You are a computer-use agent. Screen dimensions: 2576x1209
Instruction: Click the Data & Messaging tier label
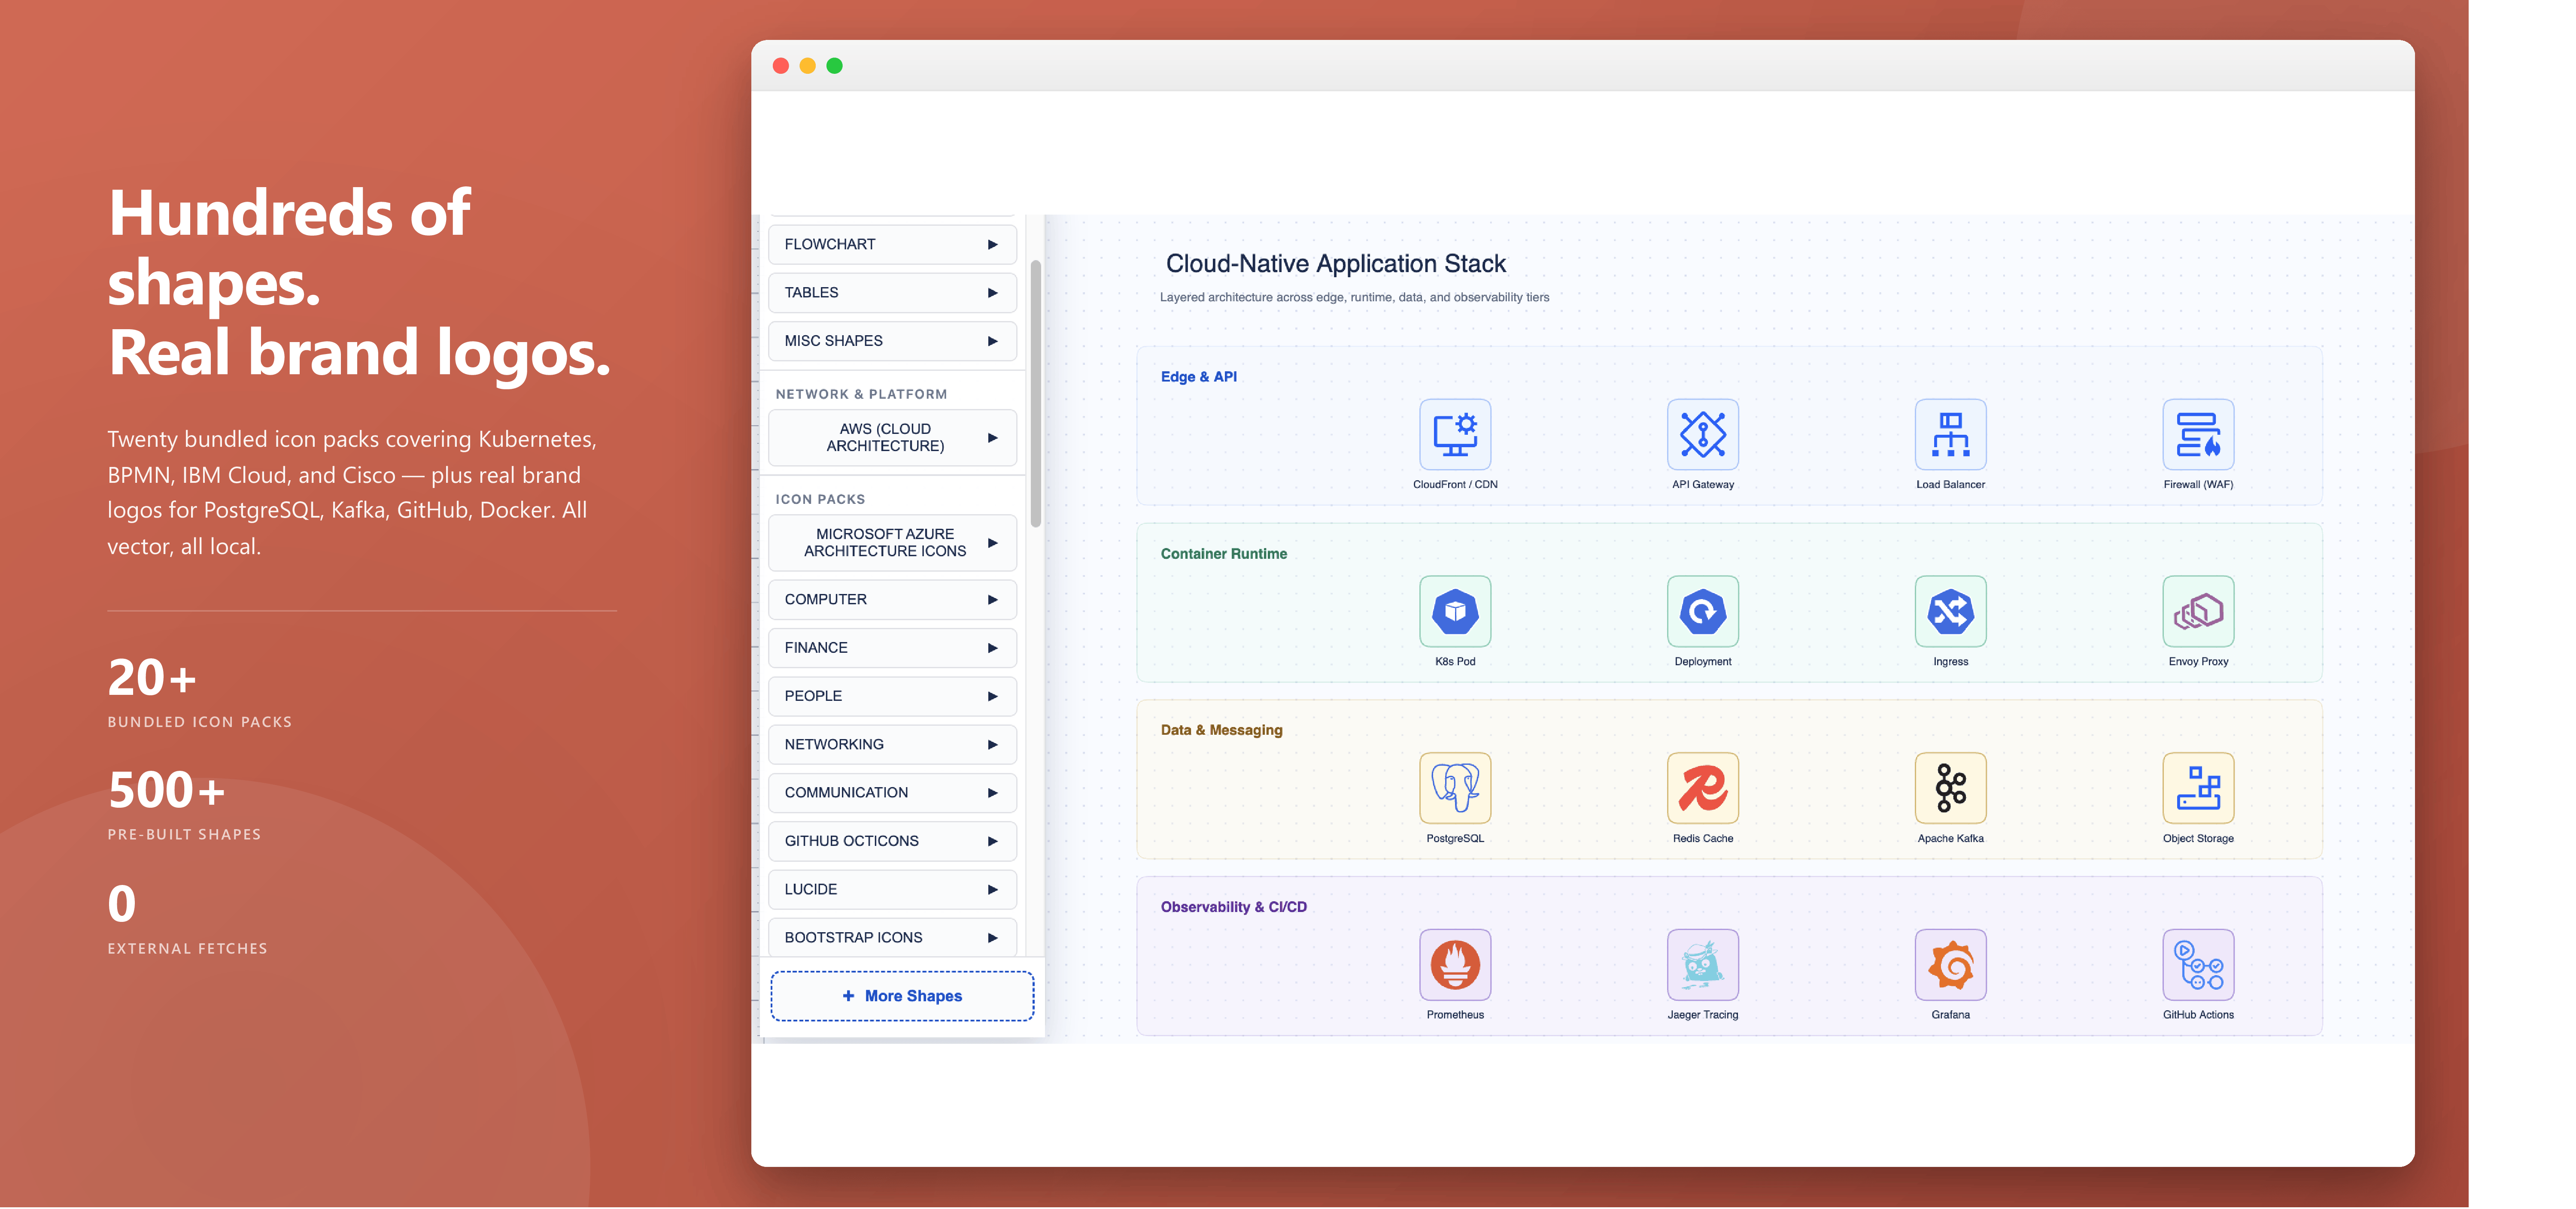point(1221,730)
